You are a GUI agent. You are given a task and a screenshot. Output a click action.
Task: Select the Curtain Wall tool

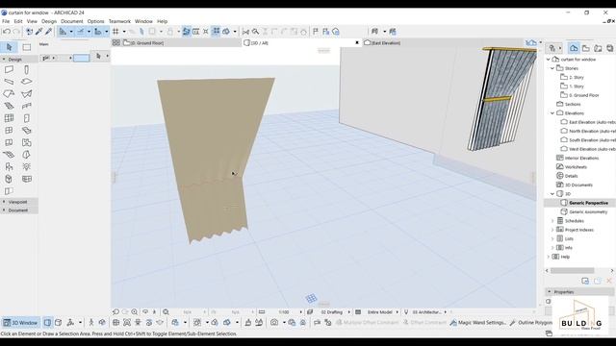tap(9, 118)
